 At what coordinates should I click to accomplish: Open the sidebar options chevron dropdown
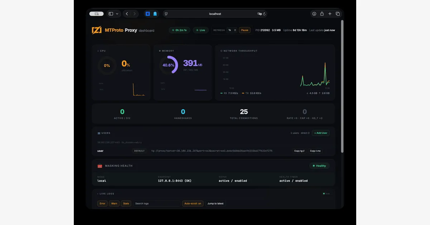117,14
